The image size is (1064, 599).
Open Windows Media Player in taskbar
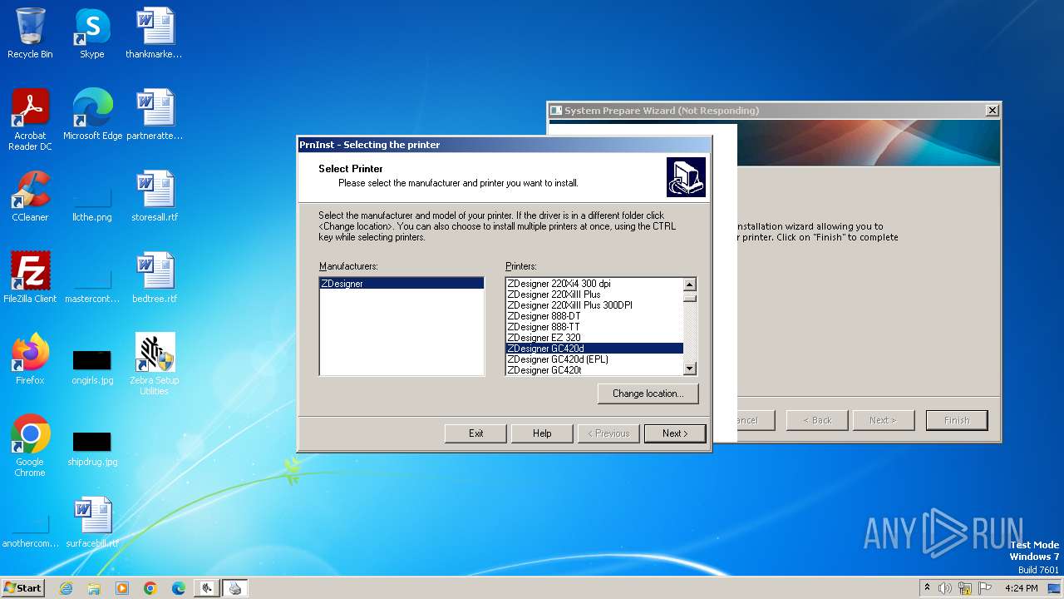122,588
